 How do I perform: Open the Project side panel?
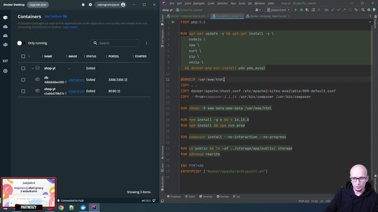click(162, 20)
